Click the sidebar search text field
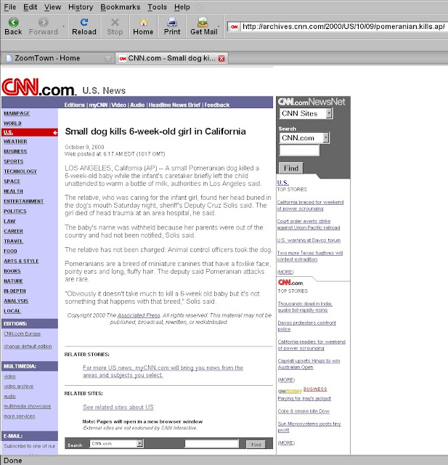 (299, 150)
